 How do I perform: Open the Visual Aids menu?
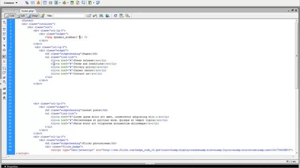tap(127, 16)
